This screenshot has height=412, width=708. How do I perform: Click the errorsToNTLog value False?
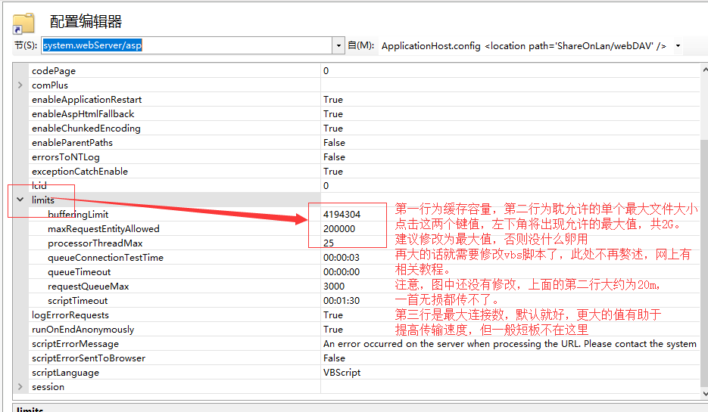pos(334,157)
